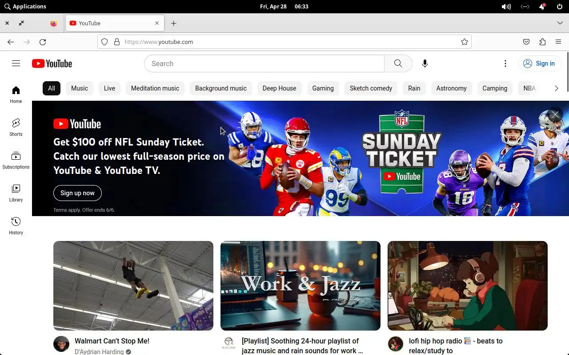Viewport: 569px width, 355px height.
Task: Dismiss the NFL Sunday Ticket banner
Action: [x=555, y=115]
